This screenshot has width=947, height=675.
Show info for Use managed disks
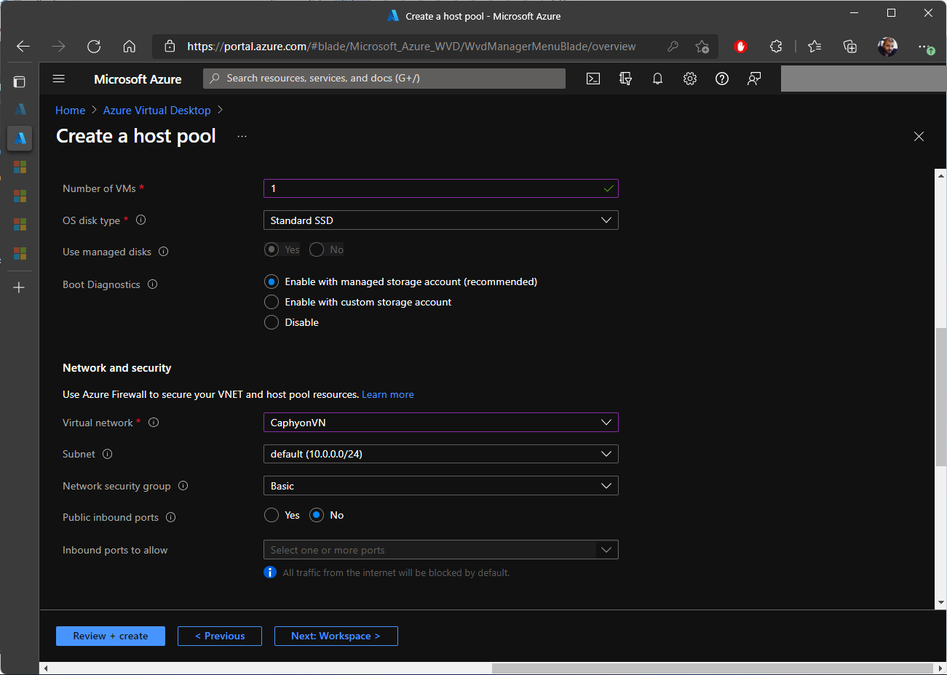coord(163,252)
